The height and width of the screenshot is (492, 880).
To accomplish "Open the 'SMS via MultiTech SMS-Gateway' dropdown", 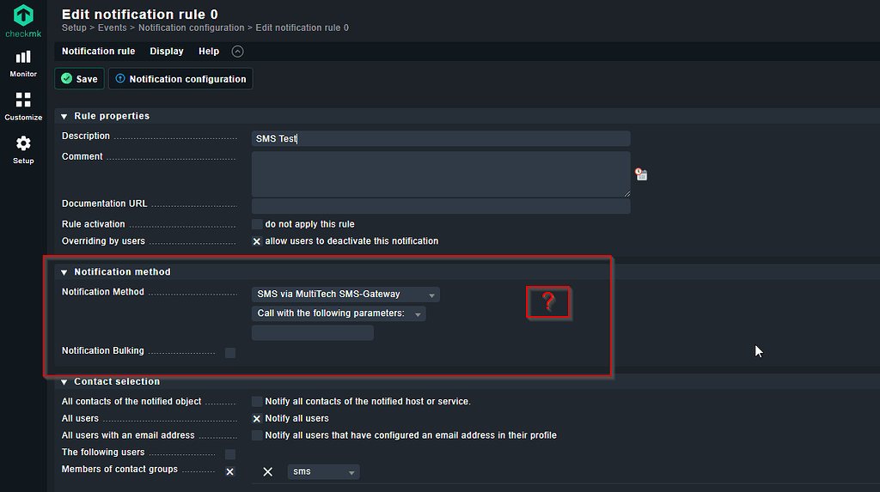I will tap(345, 295).
